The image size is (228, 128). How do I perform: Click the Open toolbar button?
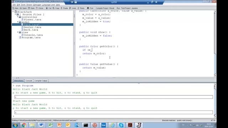[x=23, y=8]
